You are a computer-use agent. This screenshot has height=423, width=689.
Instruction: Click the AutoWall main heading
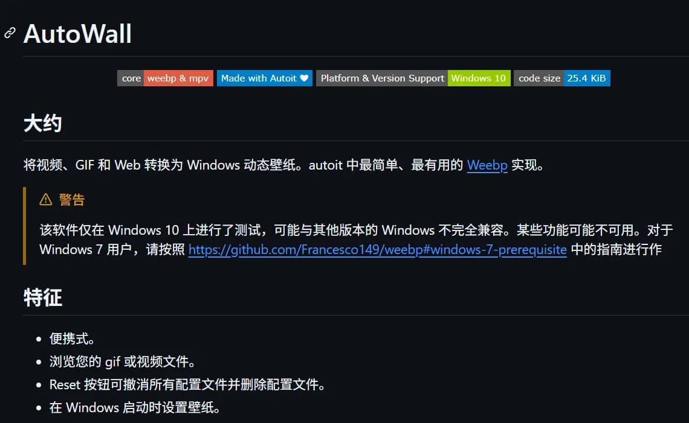(x=77, y=34)
